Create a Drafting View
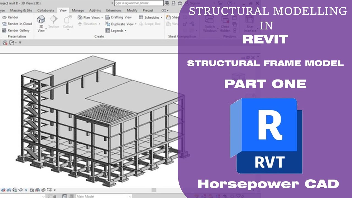 tap(119, 17)
